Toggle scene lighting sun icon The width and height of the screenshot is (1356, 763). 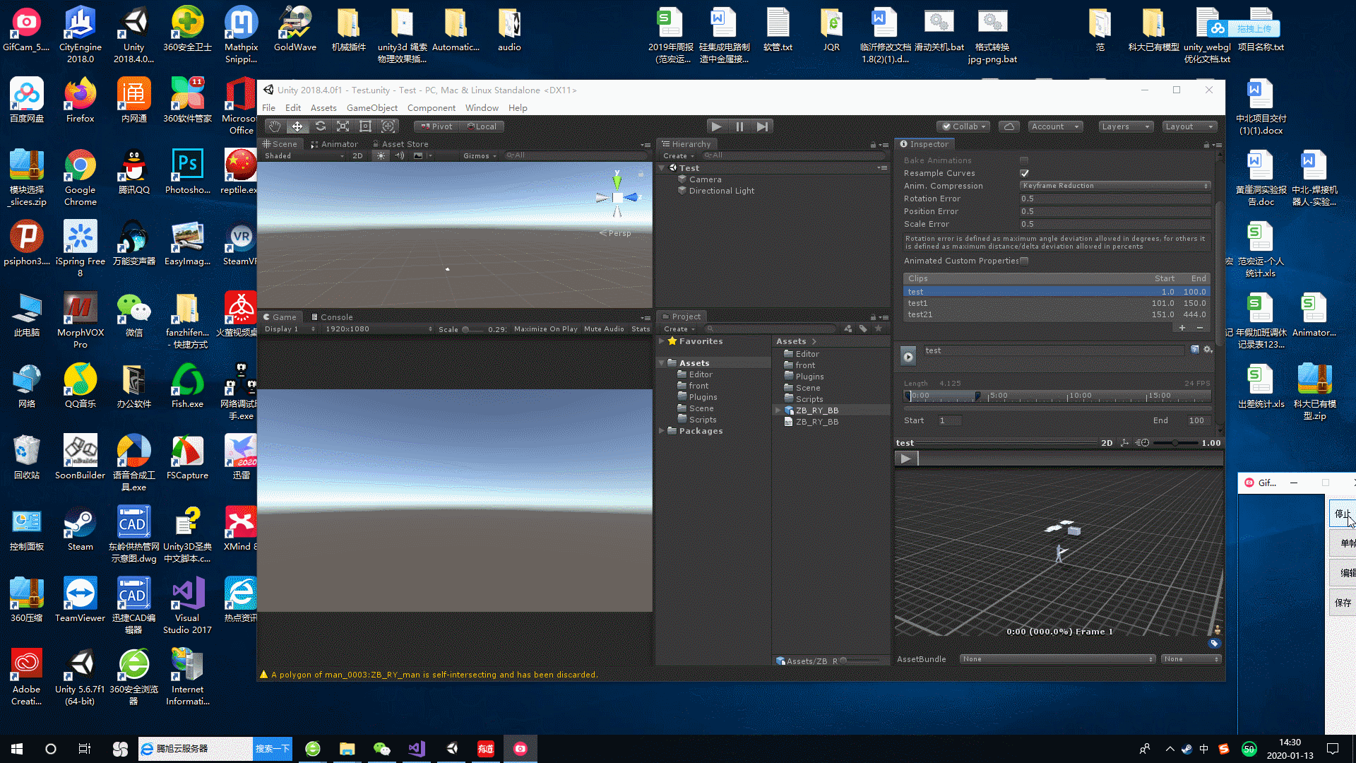click(381, 155)
